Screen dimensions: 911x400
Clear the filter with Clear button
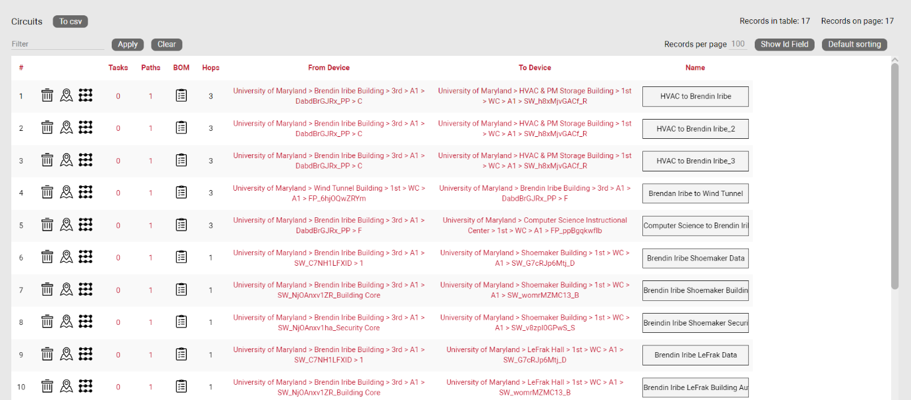point(166,45)
